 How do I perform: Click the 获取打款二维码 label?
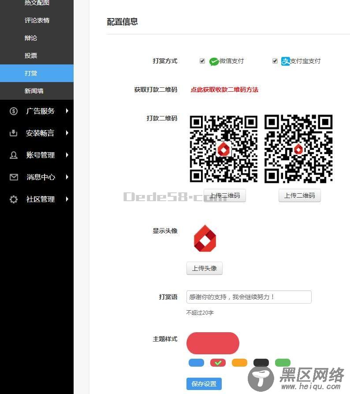coord(156,90)
